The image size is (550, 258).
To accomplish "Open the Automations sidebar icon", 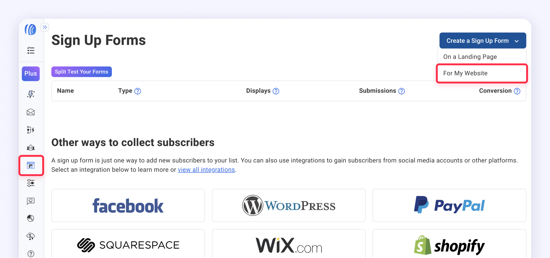I will click(31, 130).
